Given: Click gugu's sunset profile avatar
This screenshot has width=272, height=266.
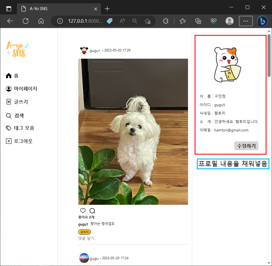Looking at the screenshot, I should pyautogui.click(x=84, y=258).
